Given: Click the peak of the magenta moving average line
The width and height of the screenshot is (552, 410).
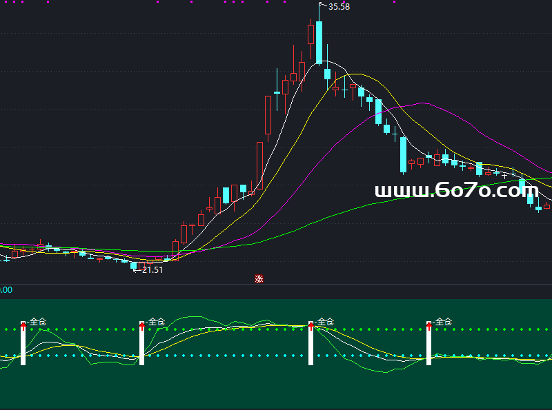Looking at the screenshot, I should (x=421, y=103).
